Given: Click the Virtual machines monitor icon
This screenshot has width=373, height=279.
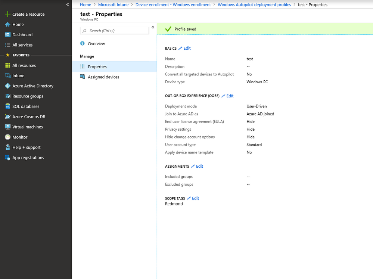Looking at the screenshot, I should 7,127.
